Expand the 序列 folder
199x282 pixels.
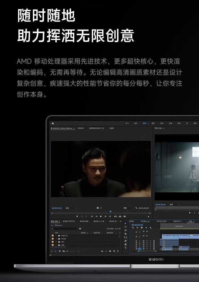(x=56, y=242)
